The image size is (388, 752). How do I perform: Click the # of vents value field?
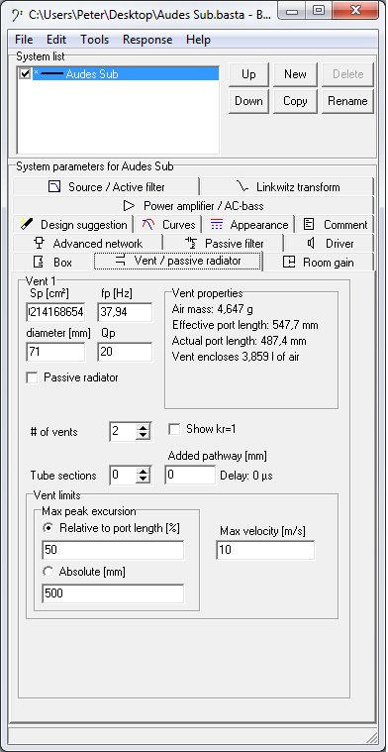[123, 432]
